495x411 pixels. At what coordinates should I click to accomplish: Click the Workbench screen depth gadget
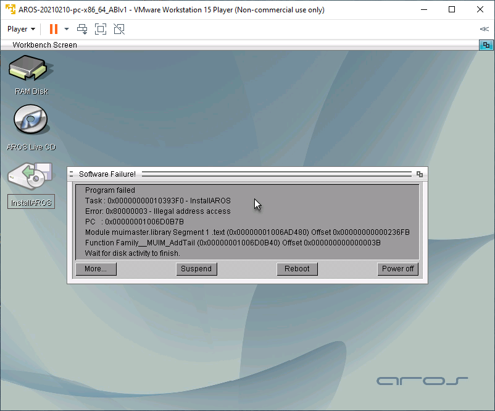pyautogui.click(x=486, y=45)
